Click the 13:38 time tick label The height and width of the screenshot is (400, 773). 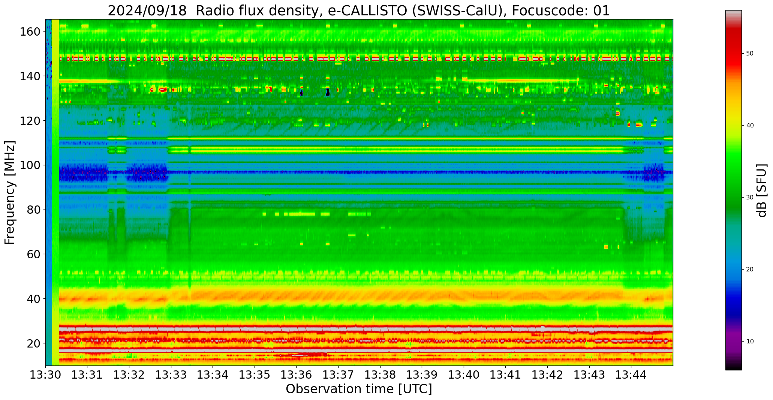(x=380, y=375)
